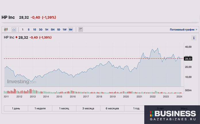Click the 1 год range button
200x124 pixels.
(136, 108)
